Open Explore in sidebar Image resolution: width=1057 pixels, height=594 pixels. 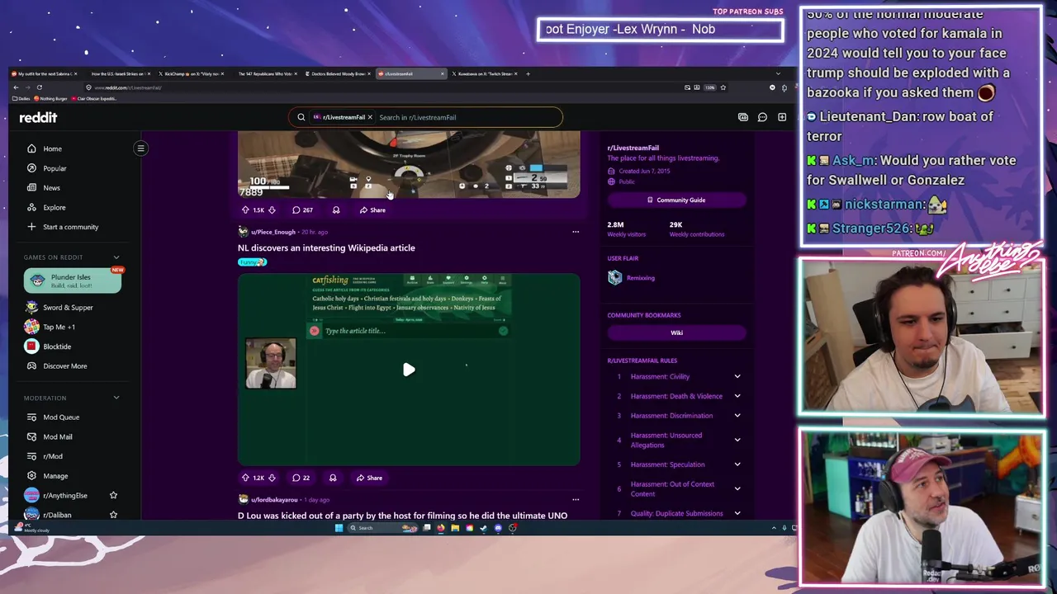click(x=54, y=207)
